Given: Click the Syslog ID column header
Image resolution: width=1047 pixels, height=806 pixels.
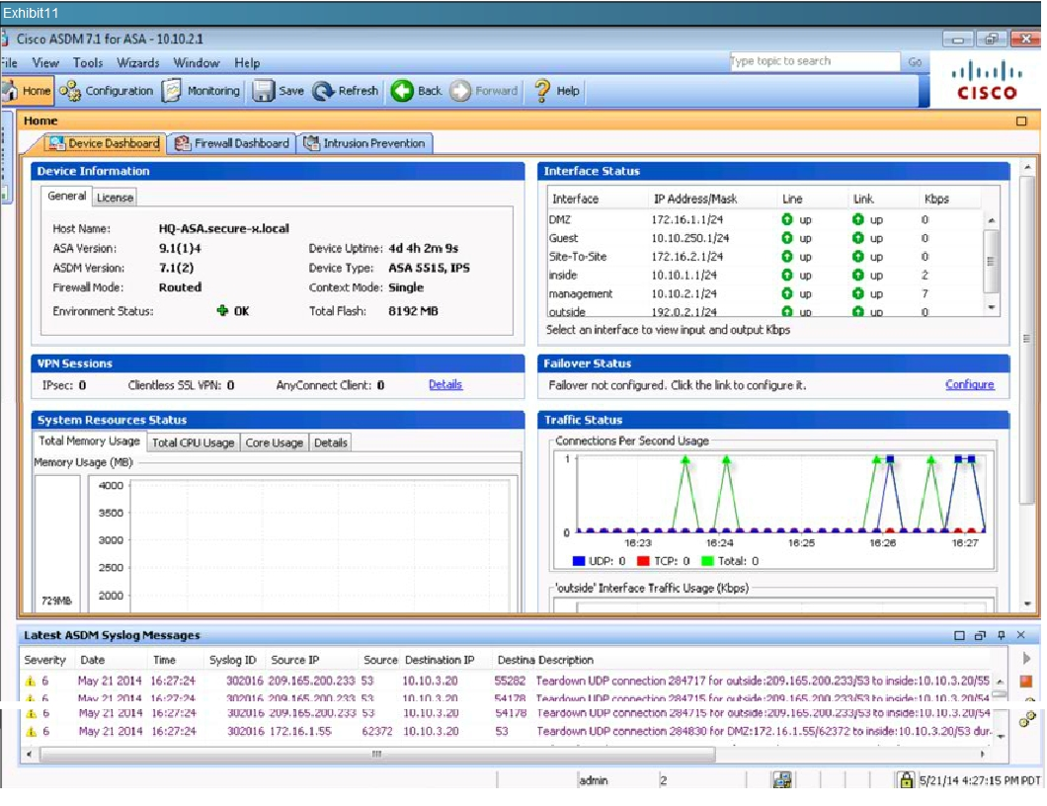Looking at the screenshot, I should click(232, 660).
